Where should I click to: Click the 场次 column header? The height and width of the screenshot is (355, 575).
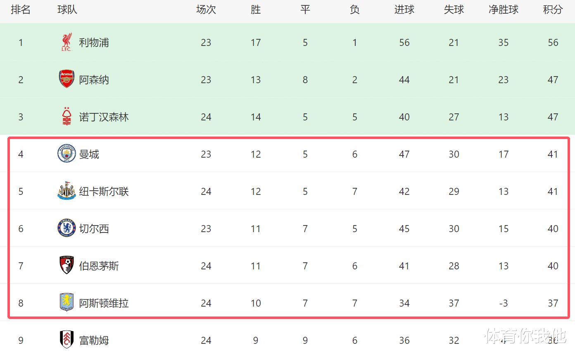click(x=206, y=10)
